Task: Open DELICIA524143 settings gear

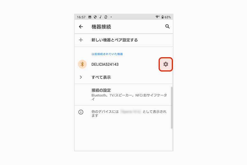Action: pos(166,64)
